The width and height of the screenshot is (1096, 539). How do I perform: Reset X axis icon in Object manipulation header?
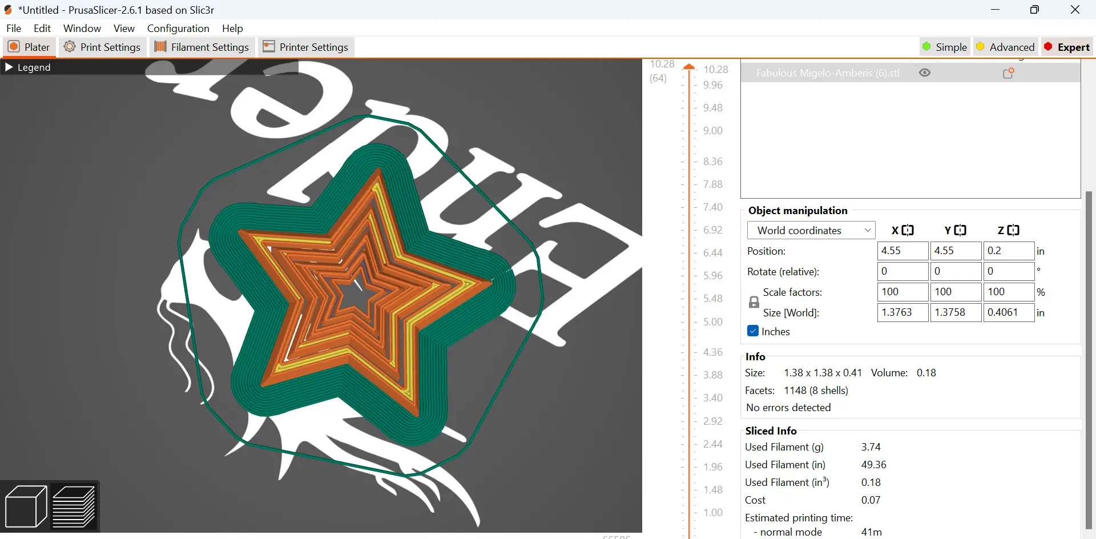[908, 230]
